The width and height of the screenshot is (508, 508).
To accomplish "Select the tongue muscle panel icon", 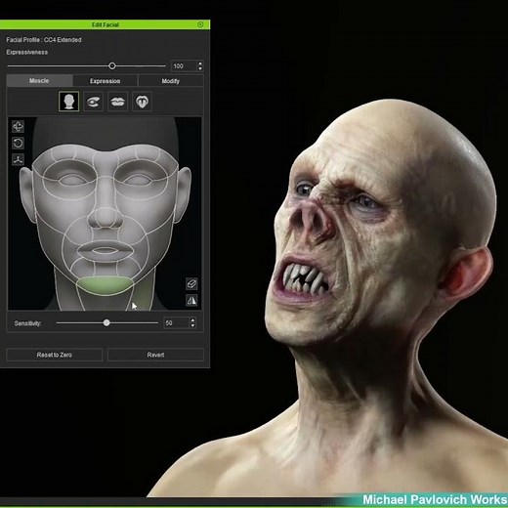I will 142,102.
